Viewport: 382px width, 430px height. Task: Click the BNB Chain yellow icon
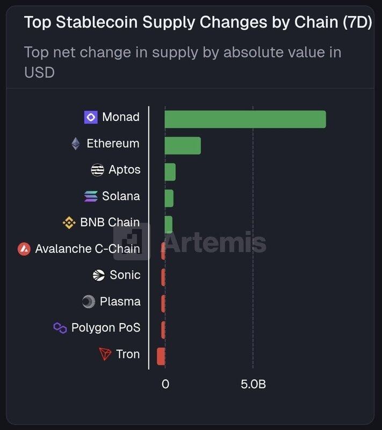click(x=69, y=223)
